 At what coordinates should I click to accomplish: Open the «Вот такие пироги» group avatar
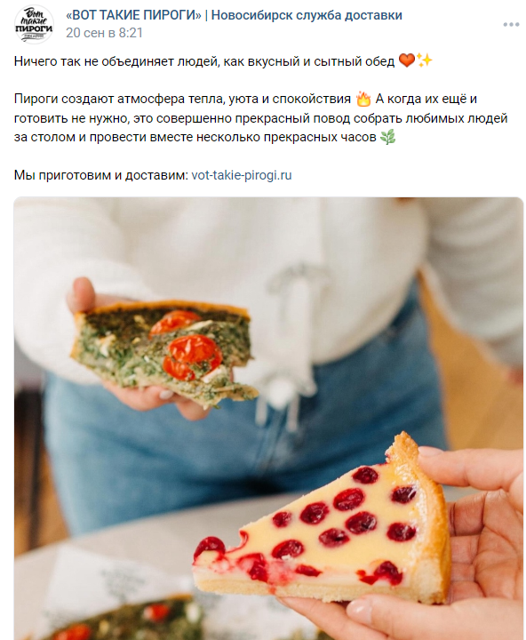pyautogui.click(x=34, y=24)
